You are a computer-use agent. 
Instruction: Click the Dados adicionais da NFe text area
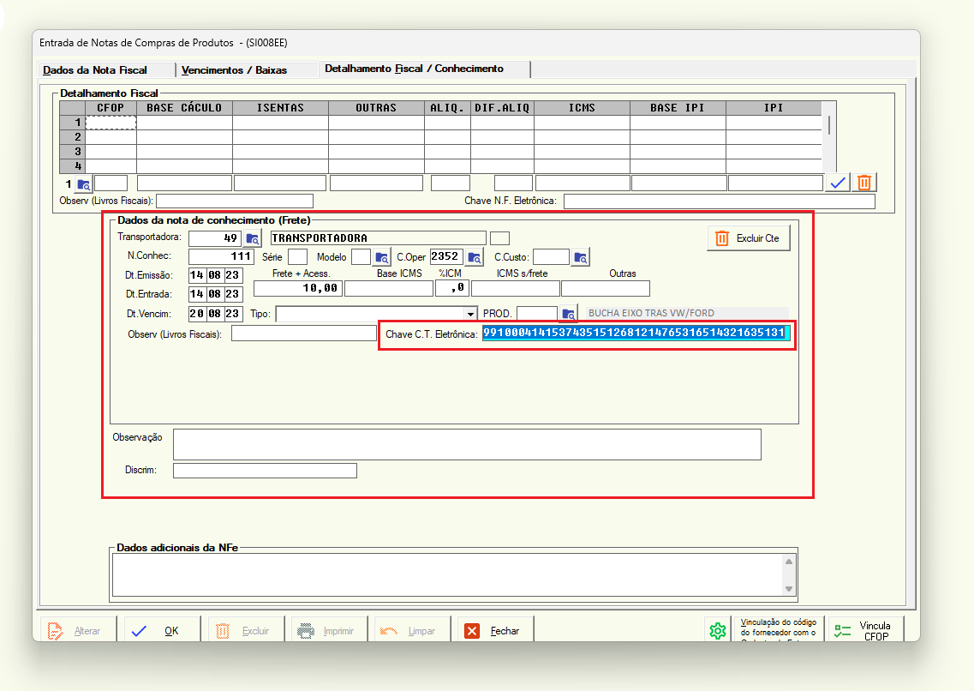pyautogui.click(x=448, y=574)
